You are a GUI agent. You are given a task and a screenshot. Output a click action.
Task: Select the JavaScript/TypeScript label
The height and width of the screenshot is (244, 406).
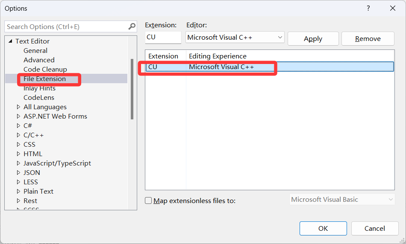tap(57, 163)
